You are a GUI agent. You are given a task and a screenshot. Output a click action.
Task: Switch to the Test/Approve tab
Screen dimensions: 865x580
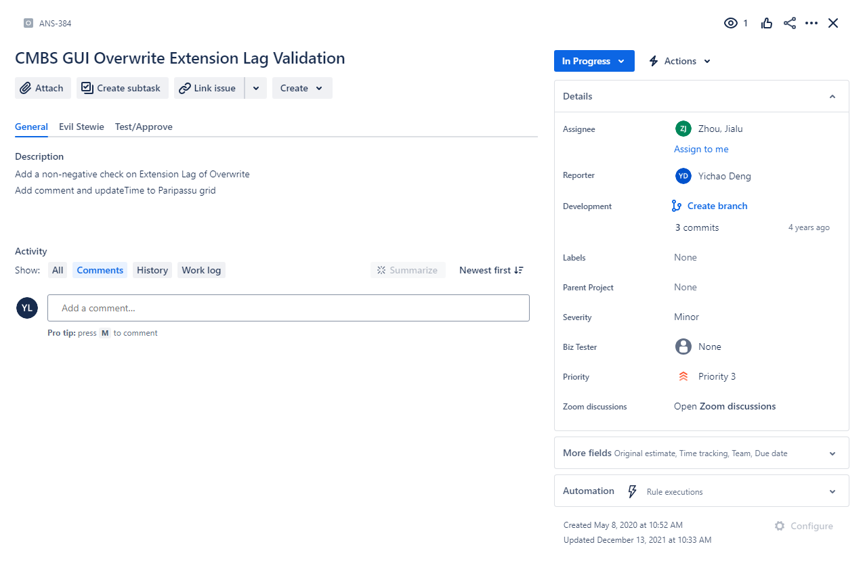pyautogui.click(x=144, y=127)
